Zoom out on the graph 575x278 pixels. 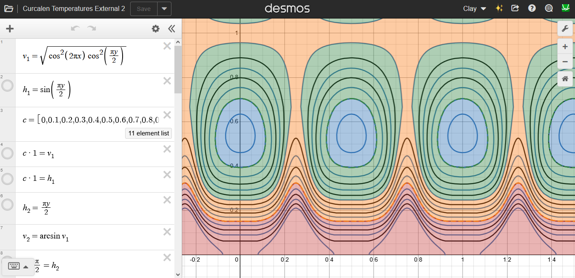pyautogui.click(x=565, y=62)
